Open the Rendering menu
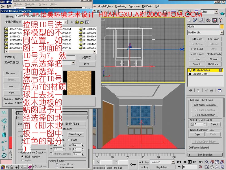The height and width of the screenshot is (170, 226). (x=121, y=6)
